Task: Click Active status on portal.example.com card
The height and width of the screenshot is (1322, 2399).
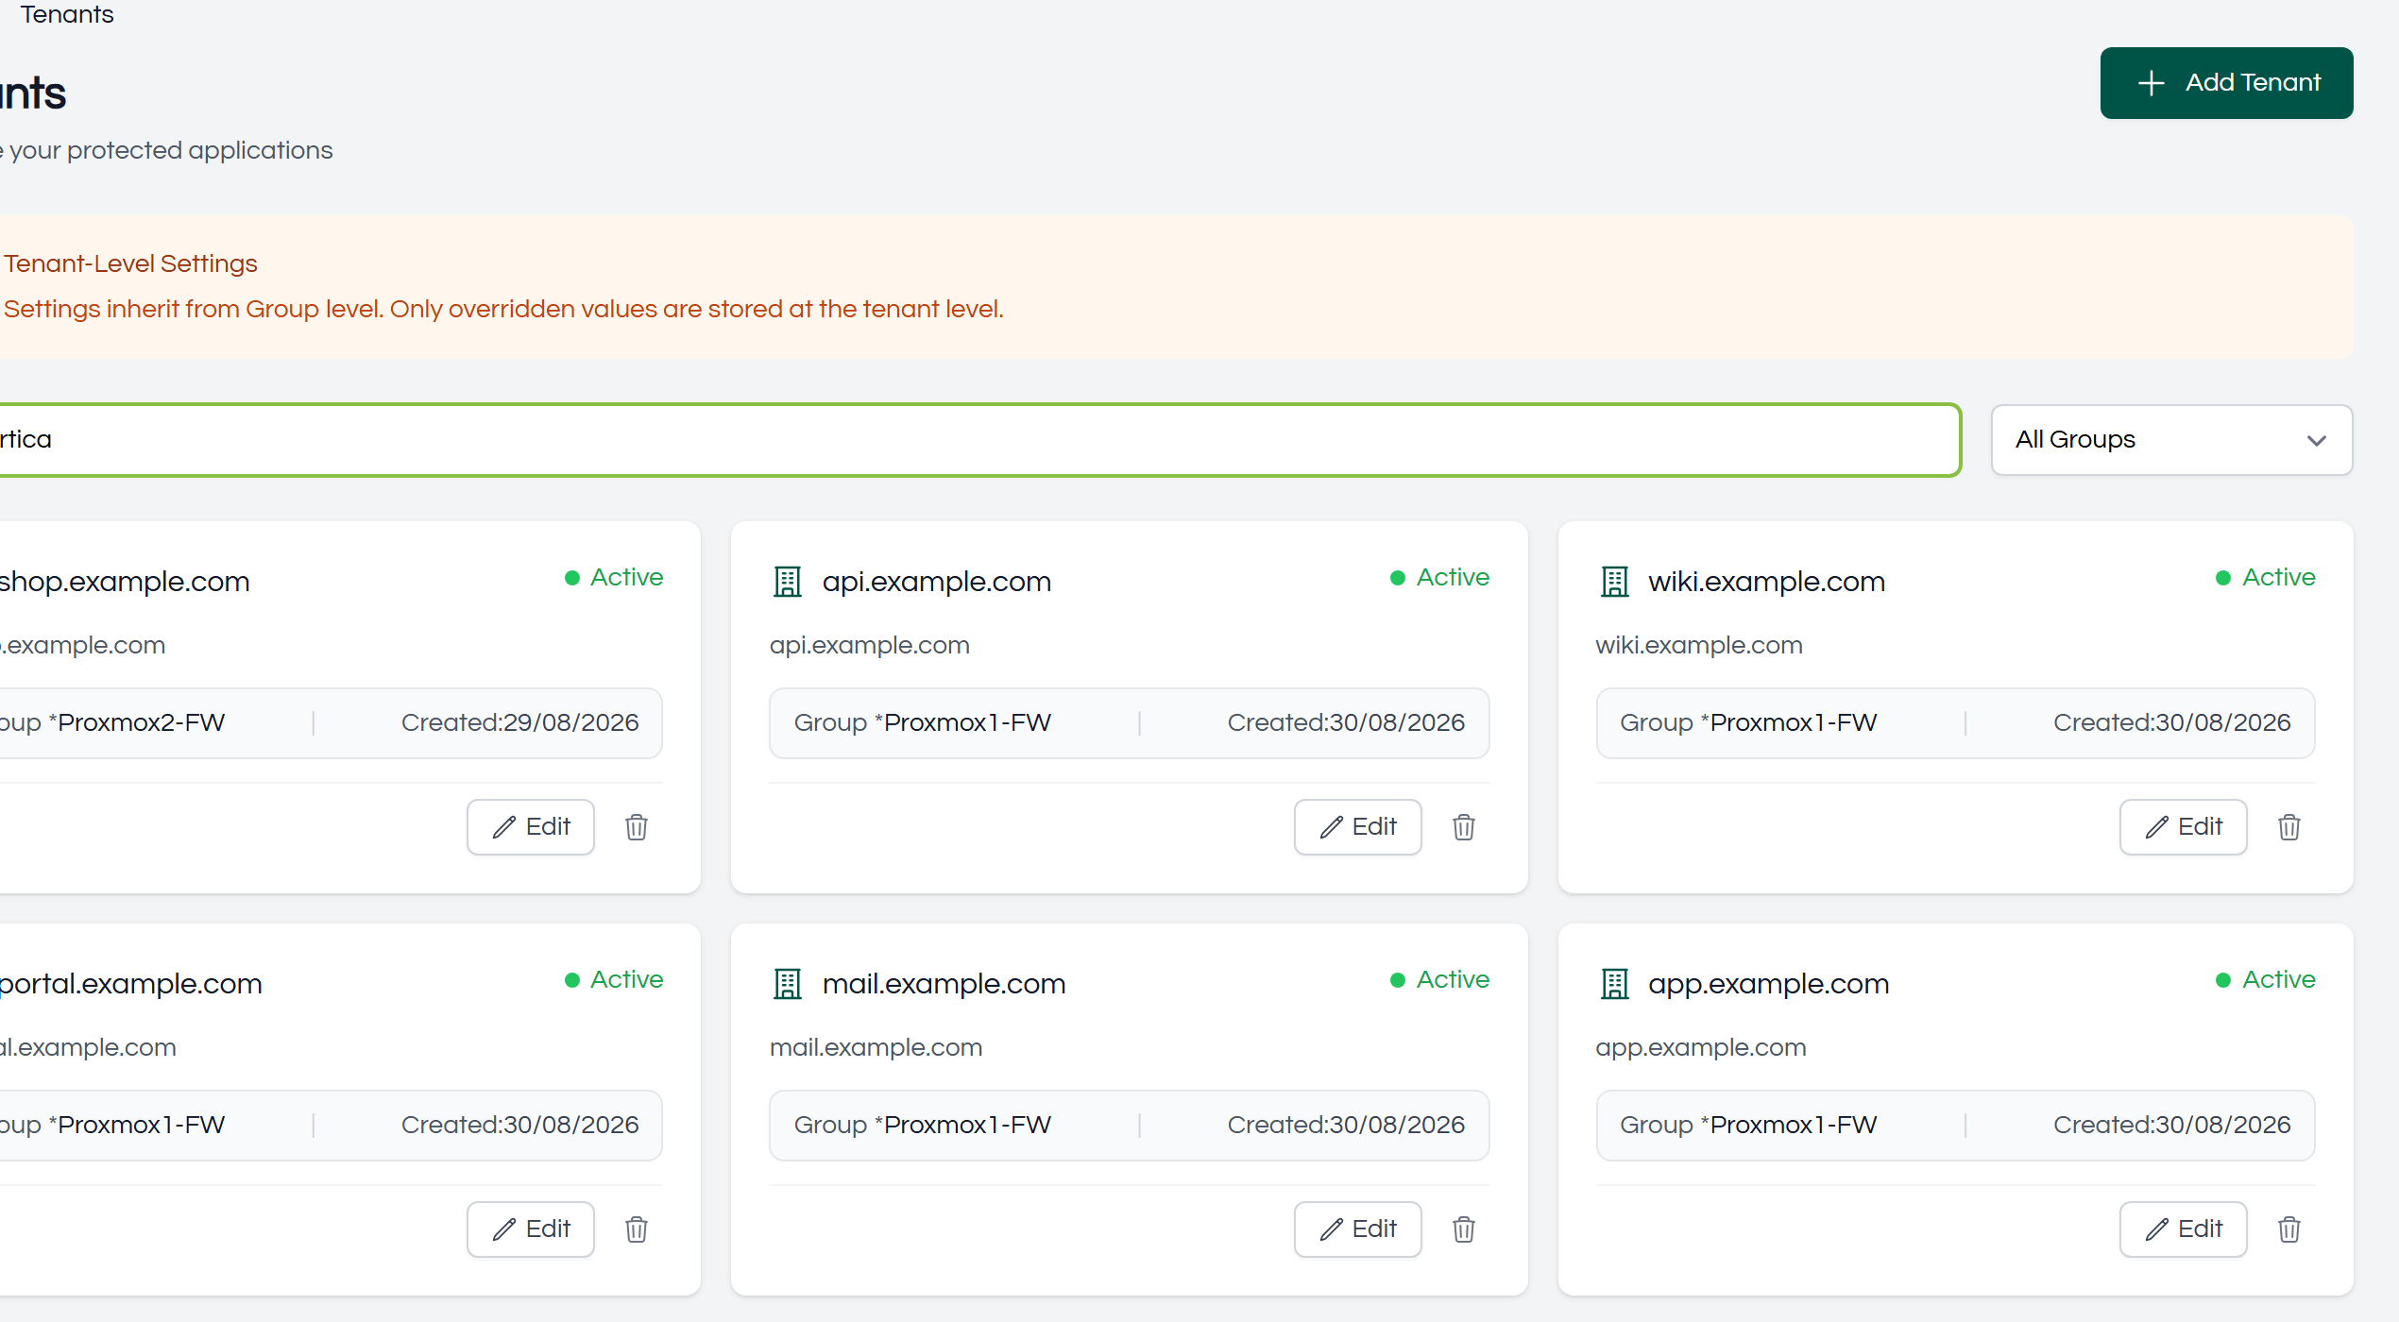Action: [x=614, y=979]
